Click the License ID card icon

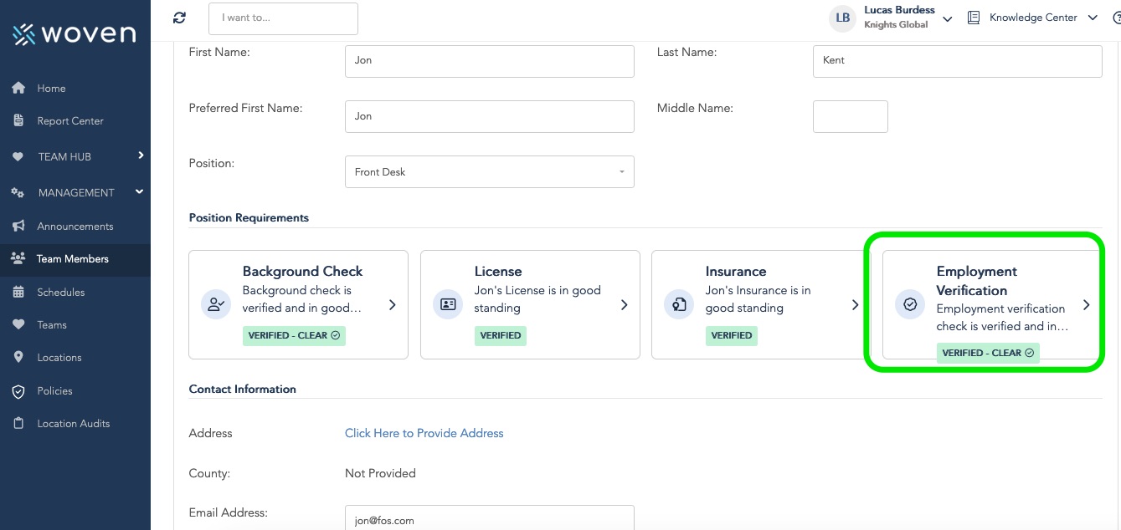[x=448, y=304]
